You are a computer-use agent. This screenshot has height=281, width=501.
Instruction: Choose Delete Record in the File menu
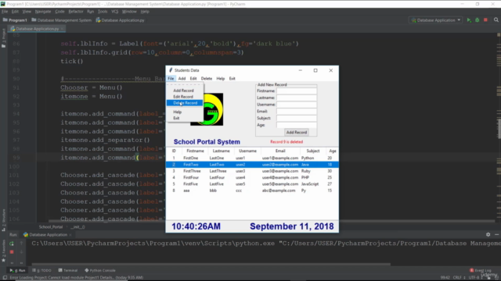185,103
